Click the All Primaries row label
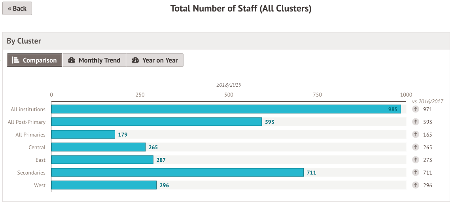This screenshot has width=454, height=205. point(30,135)
